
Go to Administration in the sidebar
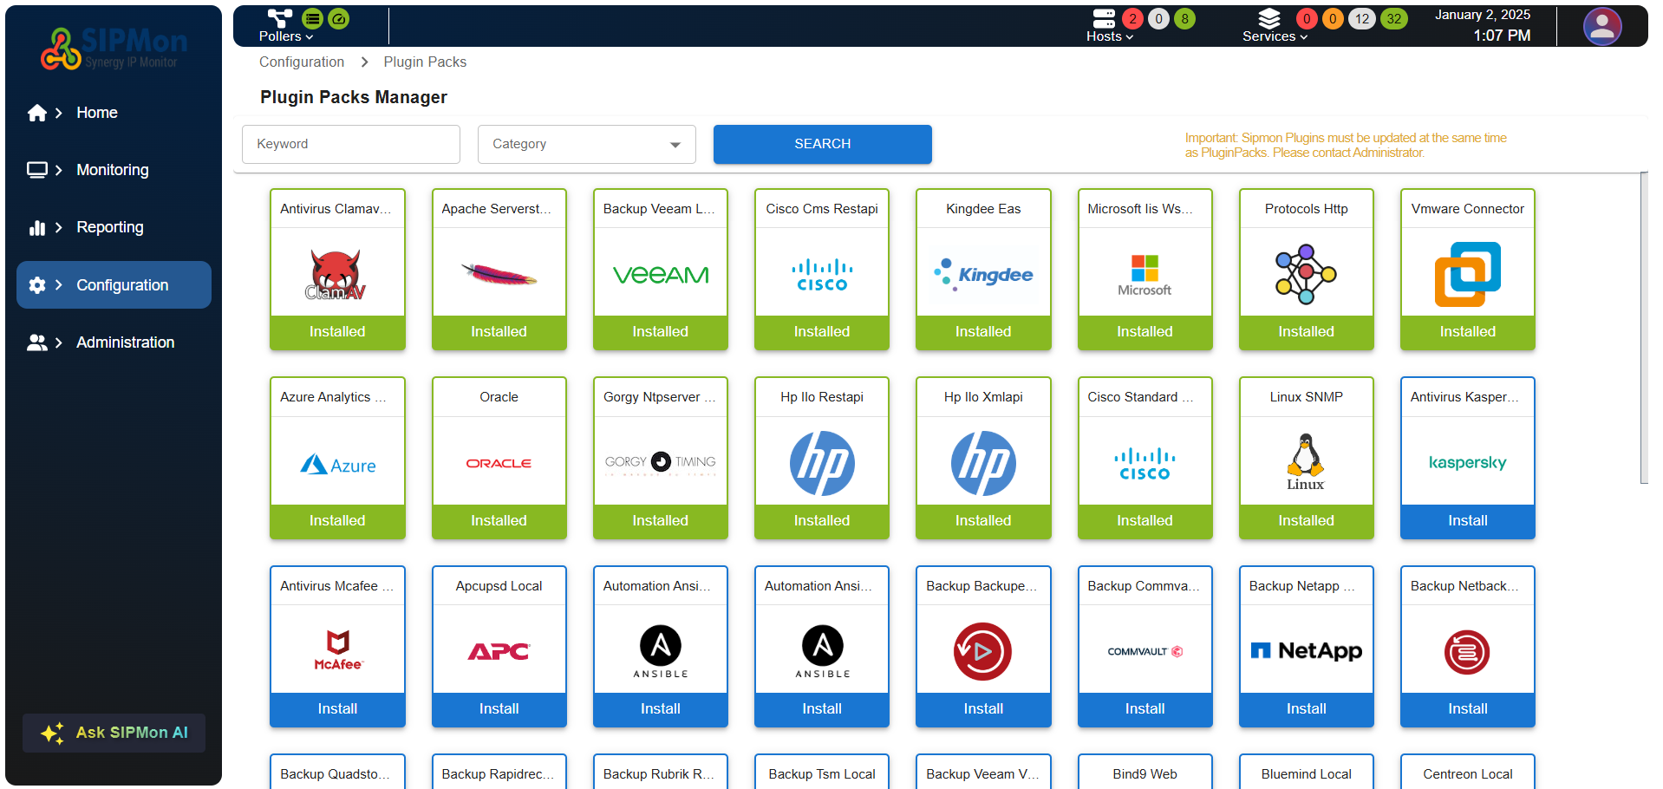coord(125,342)
